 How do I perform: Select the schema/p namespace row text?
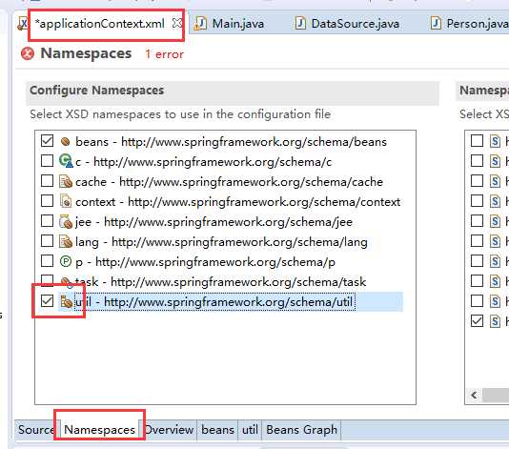205,262
